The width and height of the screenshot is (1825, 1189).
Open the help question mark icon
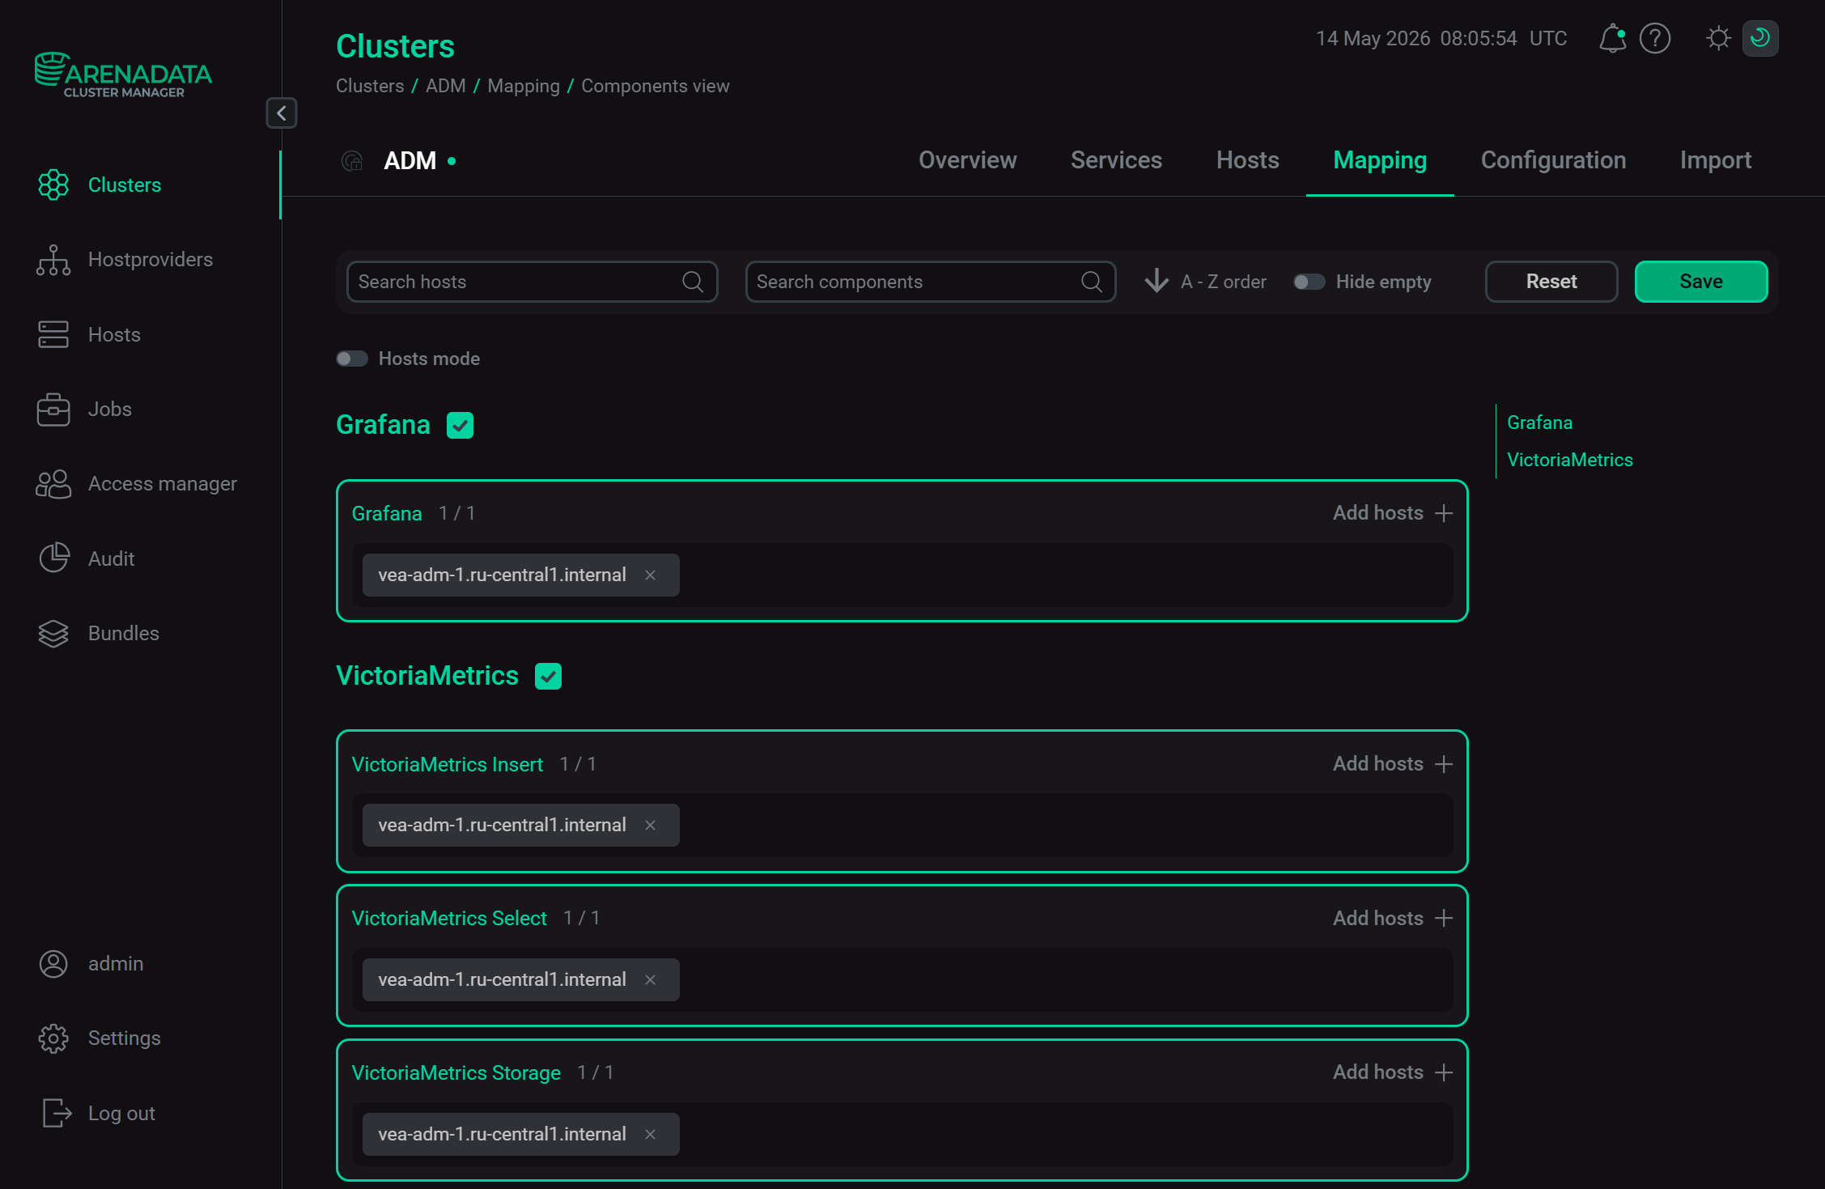pos(1655,38)
